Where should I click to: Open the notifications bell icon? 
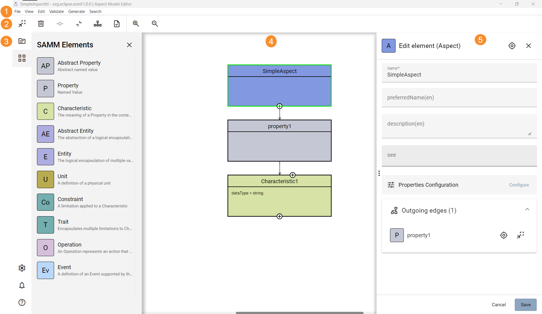[22, 285]
